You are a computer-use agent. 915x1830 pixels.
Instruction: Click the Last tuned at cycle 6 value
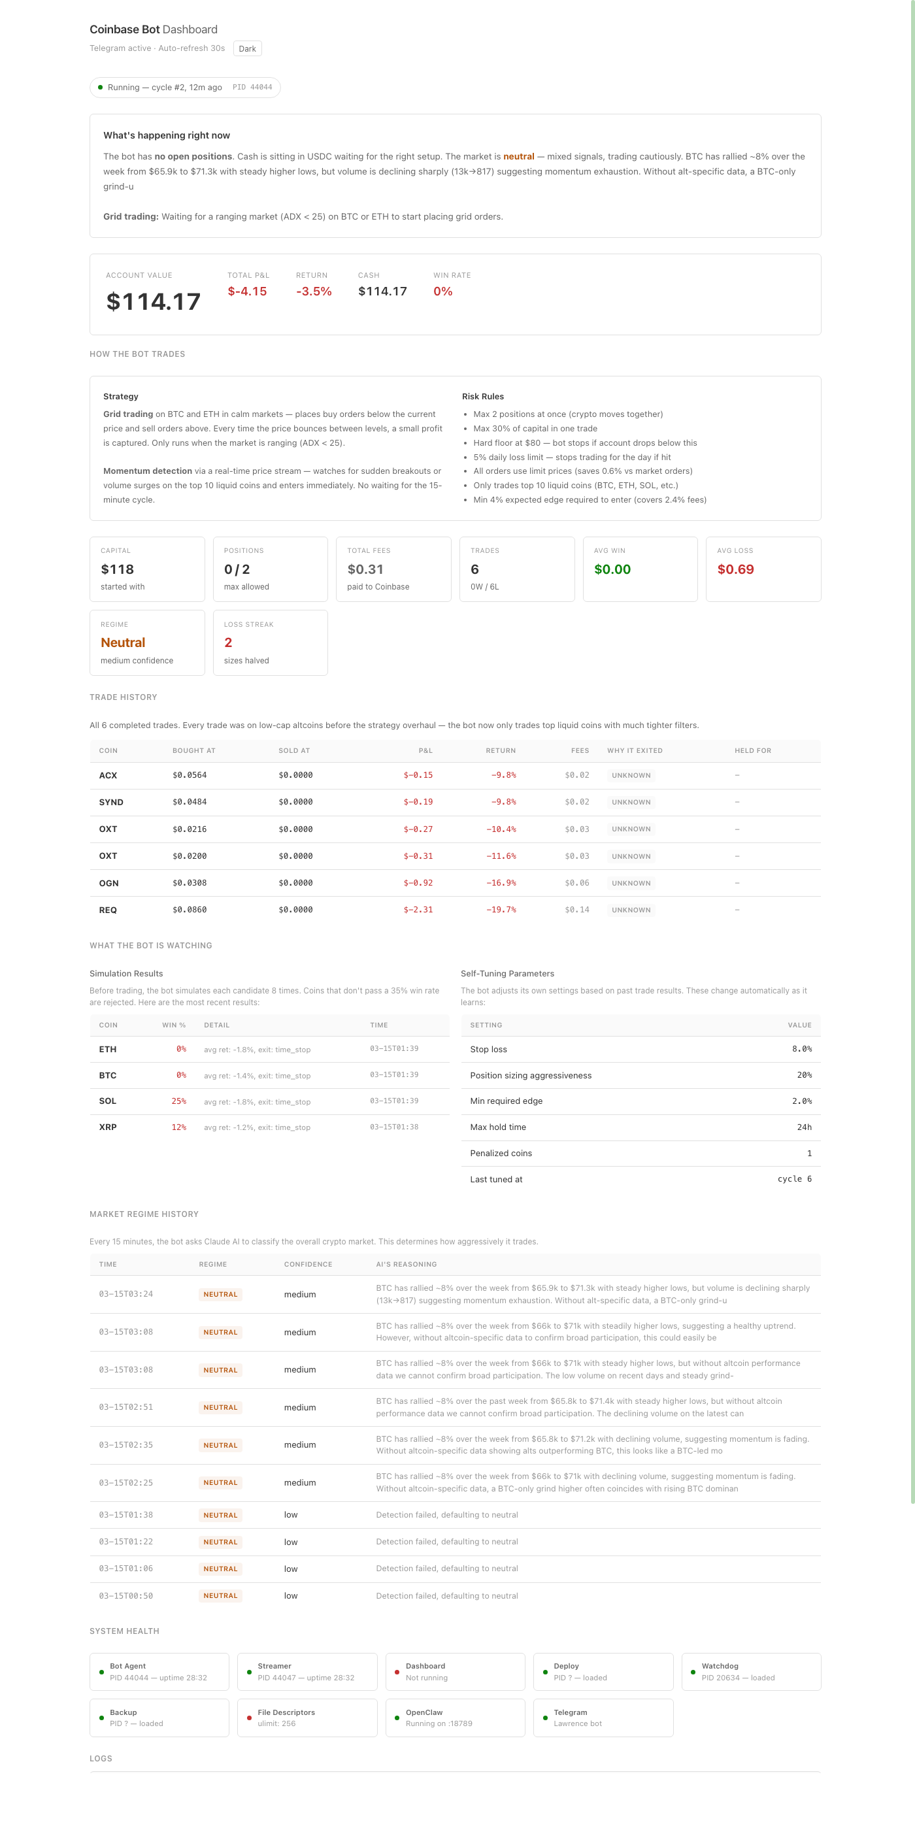click(x=794, y=1178)
